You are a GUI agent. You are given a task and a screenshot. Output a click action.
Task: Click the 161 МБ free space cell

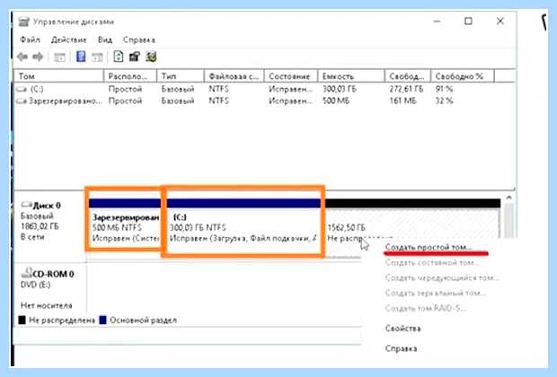(402, 101)
